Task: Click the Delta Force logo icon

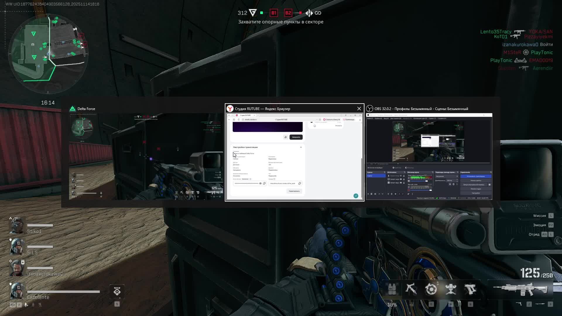Action: click(x=72, y=109)
